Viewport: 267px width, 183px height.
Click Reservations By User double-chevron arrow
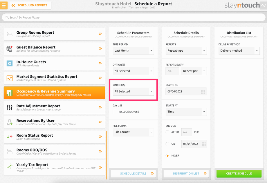pyautogui.click(x=100, y=122)
